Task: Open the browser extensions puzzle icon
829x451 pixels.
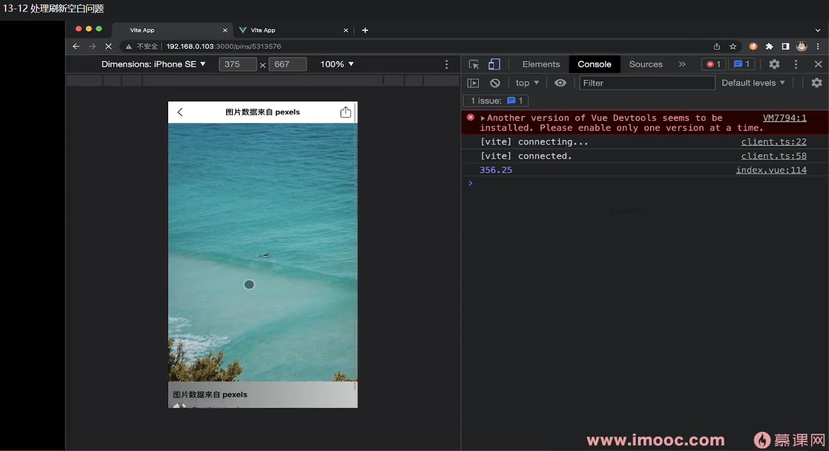Action: 769,47
